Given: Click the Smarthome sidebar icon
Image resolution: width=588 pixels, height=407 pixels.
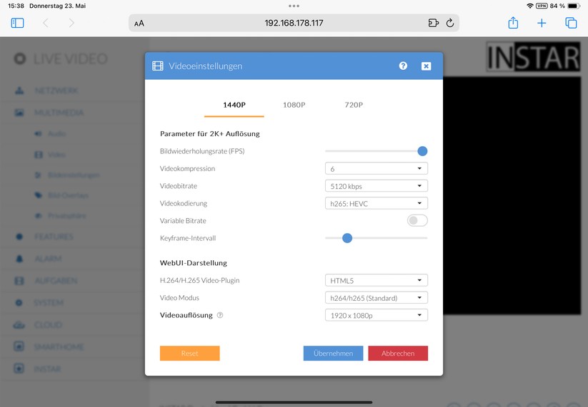Looking at the screenshot, I should coord(19,346).
